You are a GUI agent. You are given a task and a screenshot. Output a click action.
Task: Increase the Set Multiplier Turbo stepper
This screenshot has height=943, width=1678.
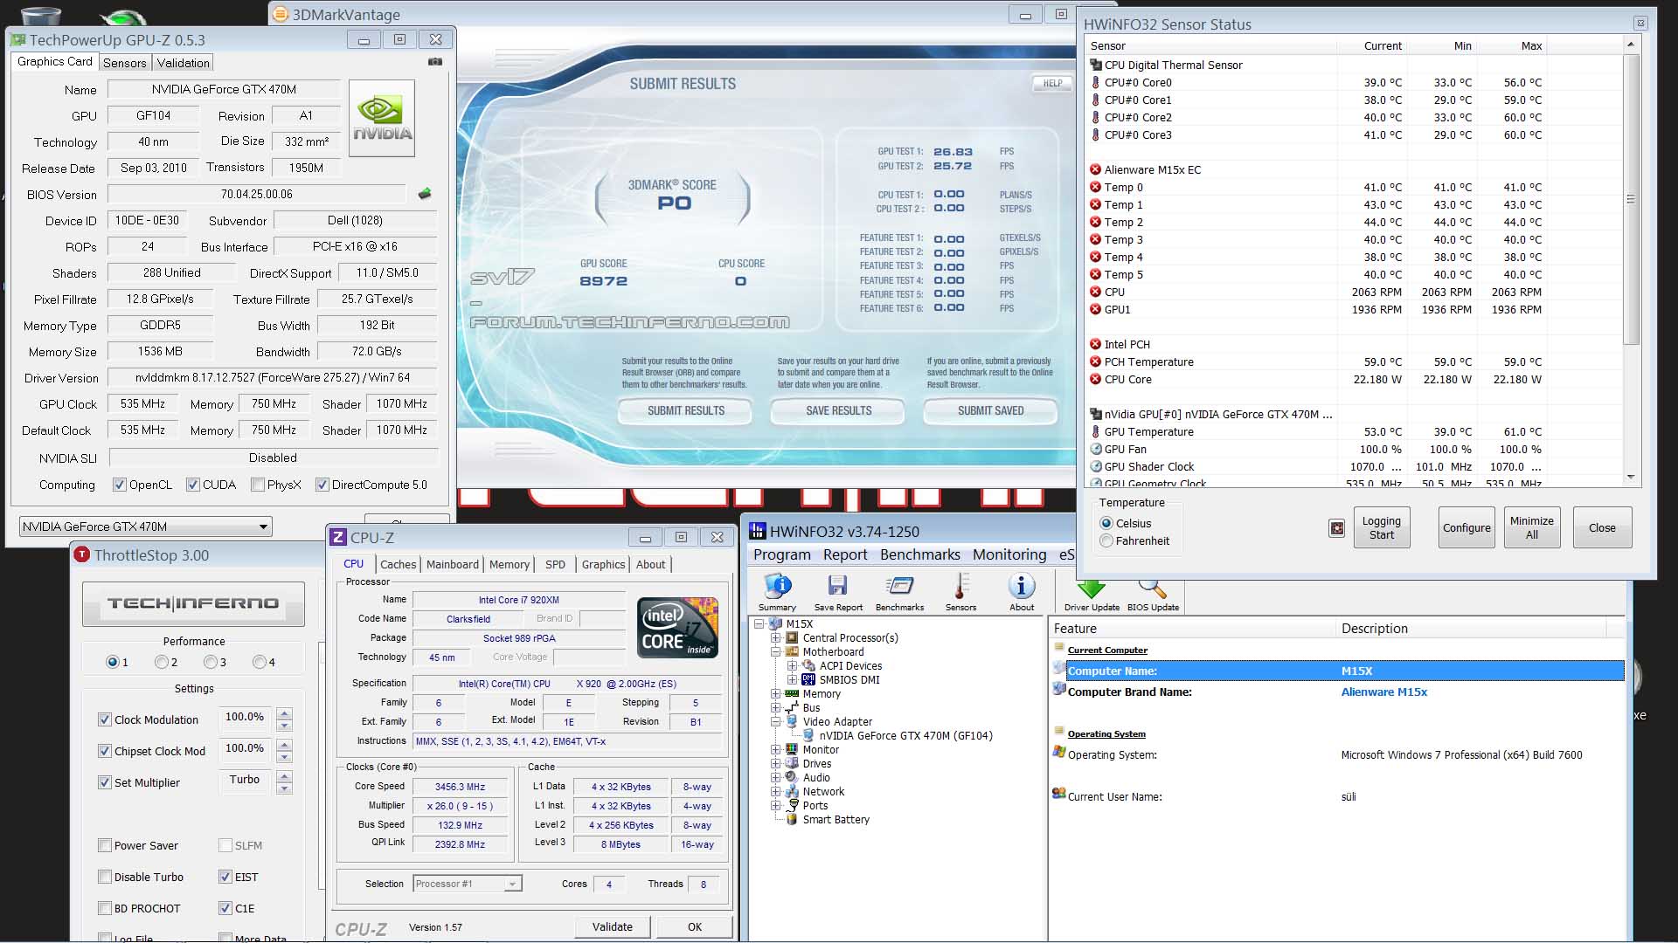[284, 777]
